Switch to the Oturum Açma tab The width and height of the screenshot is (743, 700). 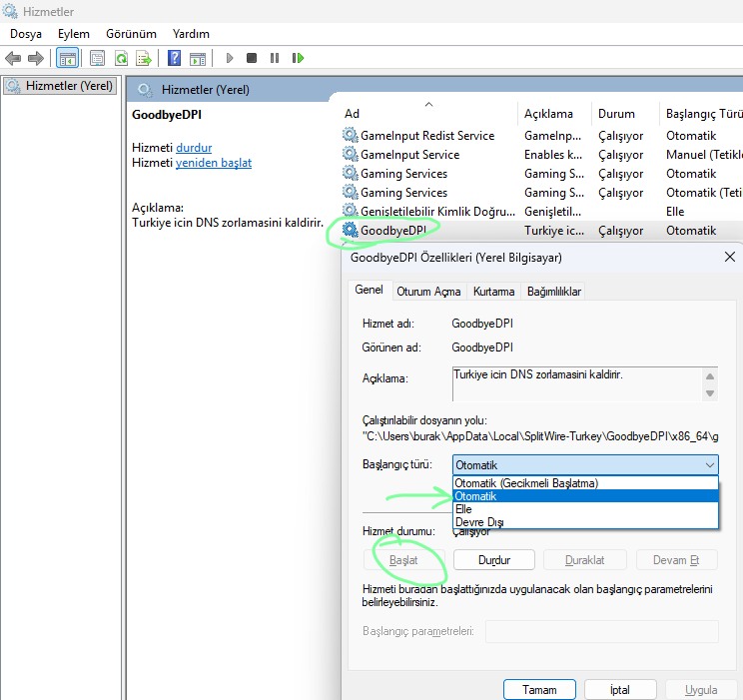coord(428,292)
